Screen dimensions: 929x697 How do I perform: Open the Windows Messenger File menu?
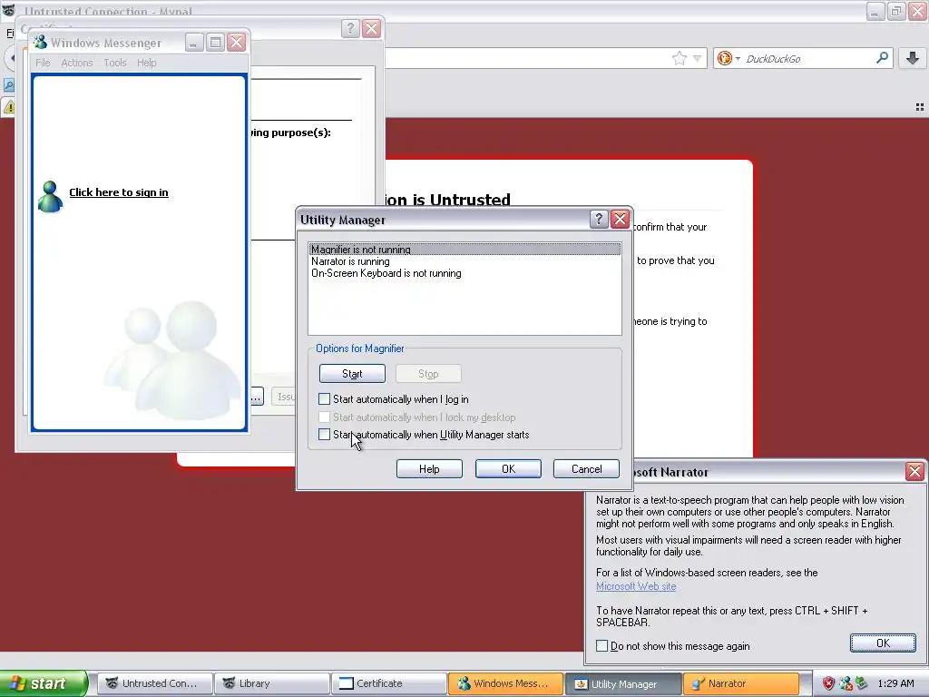coord(43,63)
